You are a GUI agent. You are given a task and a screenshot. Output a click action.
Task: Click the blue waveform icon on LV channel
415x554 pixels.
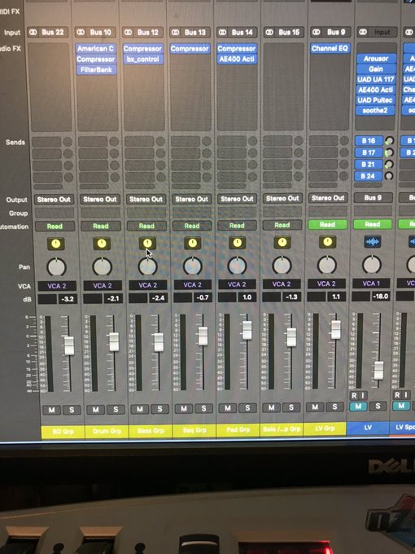point(373,242)
